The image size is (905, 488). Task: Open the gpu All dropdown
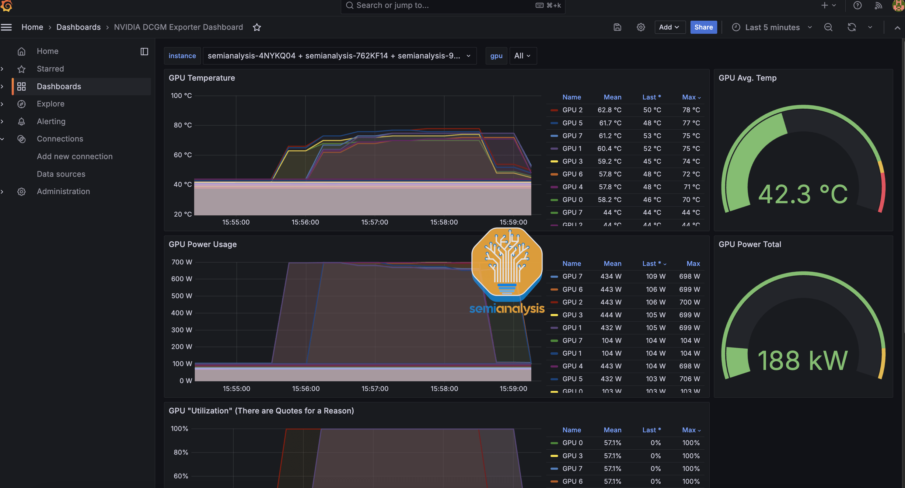(522, 56)
